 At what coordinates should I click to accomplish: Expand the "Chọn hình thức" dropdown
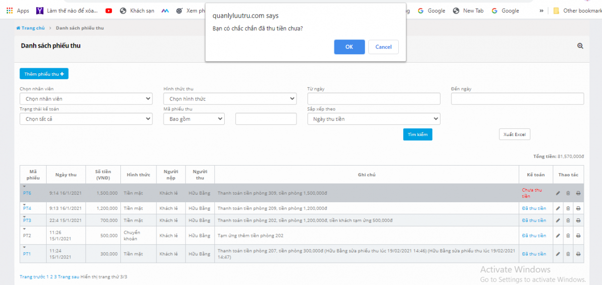point(230,99)
